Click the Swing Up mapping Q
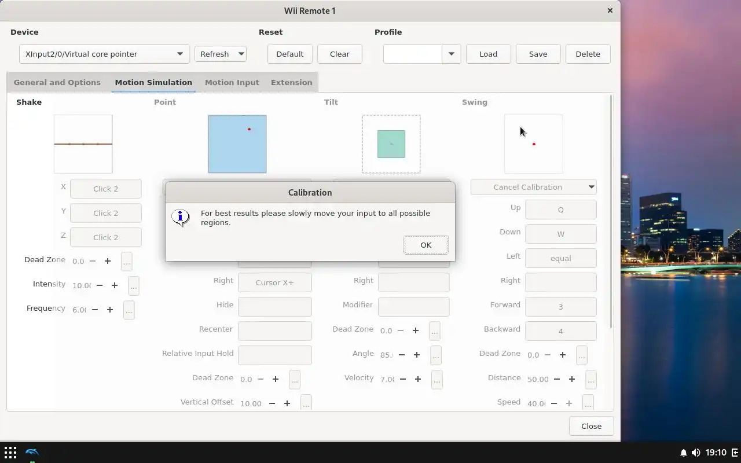Screen dimensions: 741x463 pyautogui.click(x=560, y=210)
